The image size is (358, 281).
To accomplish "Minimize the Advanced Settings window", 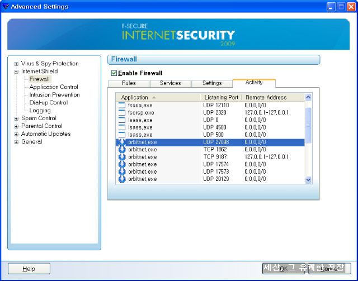I will pos(331,7).
